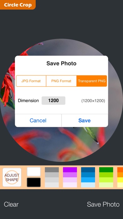The image size is (123, 219).
Task: Select Transparent PNG option
Action: click(92, 81)
